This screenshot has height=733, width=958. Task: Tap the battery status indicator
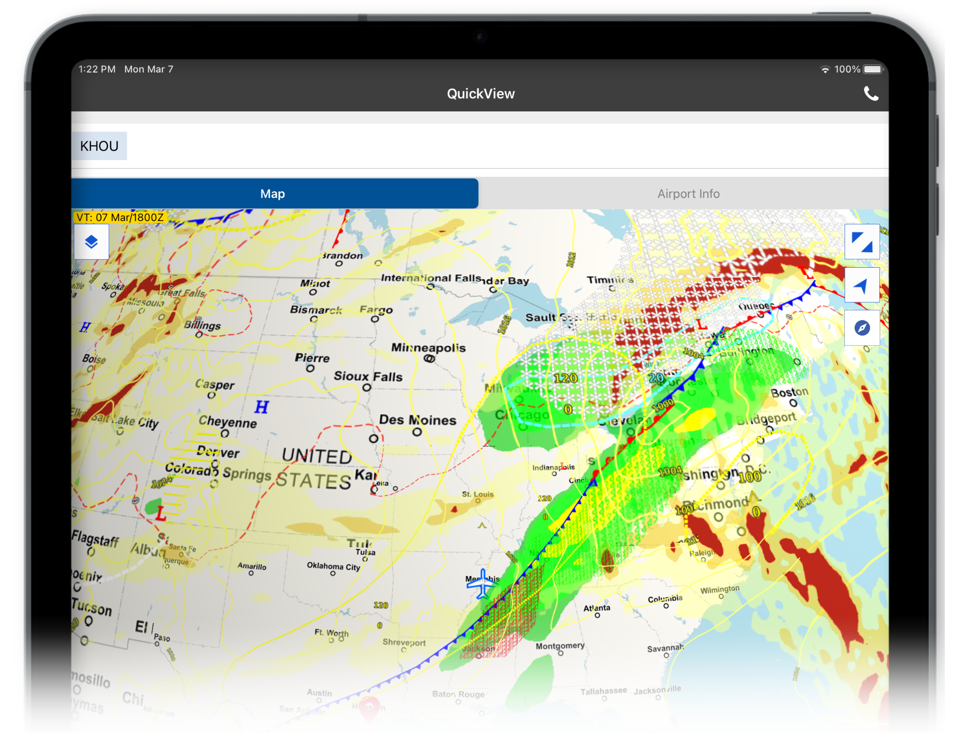(872, 69)
